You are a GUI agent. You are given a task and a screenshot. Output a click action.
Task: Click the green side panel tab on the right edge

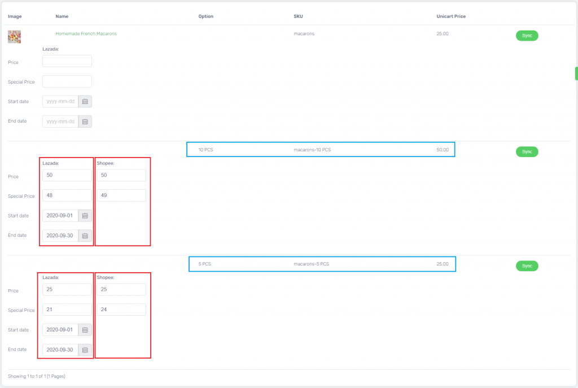pyautogui.click(x=575, y=73)
